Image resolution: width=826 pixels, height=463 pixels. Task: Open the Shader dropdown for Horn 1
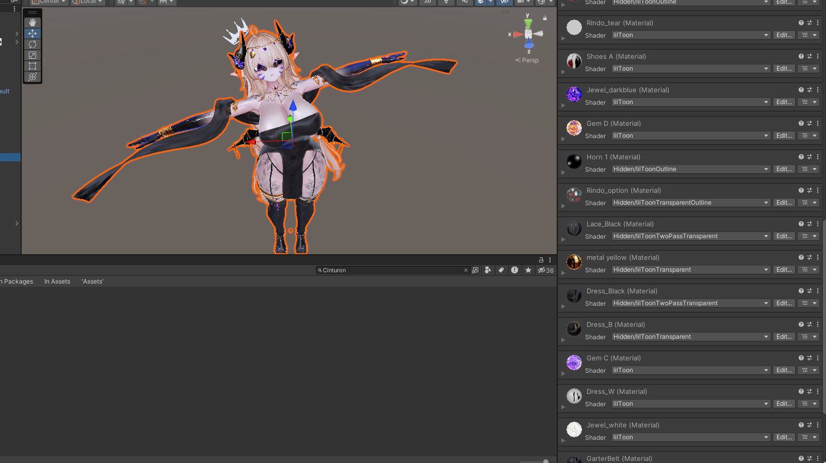pyautogui.click(x=691, y=169)
